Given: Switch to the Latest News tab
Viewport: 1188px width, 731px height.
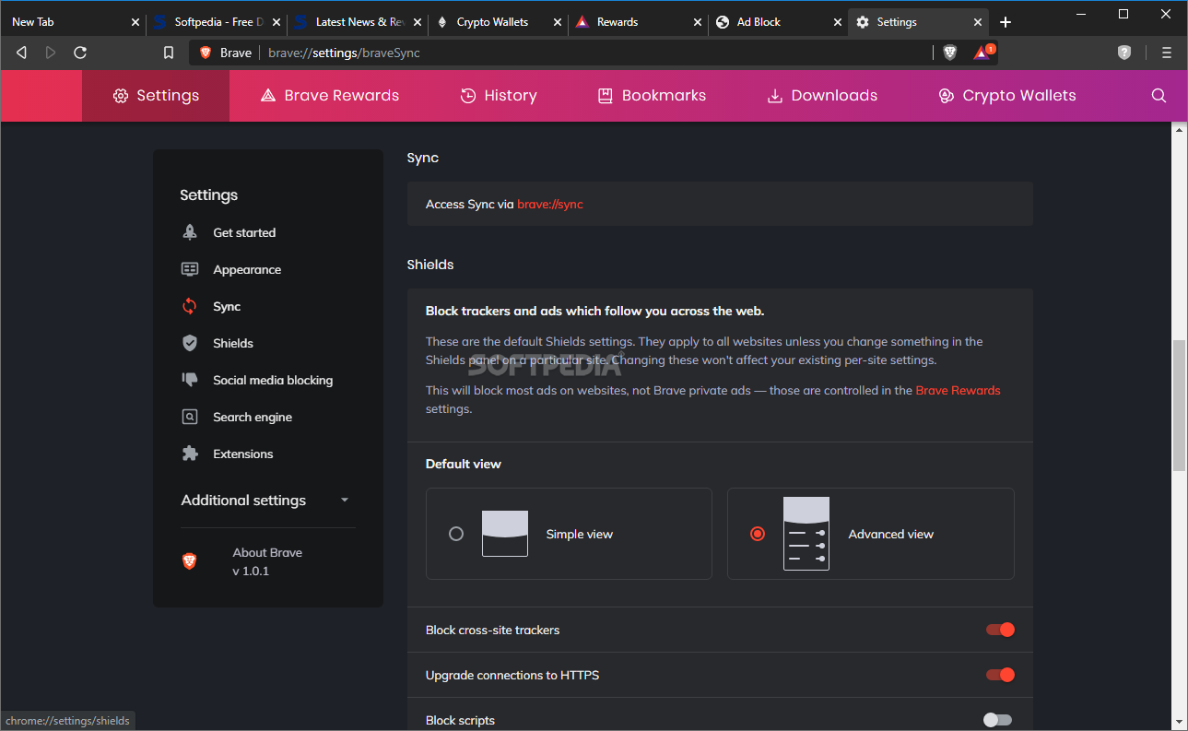Looking at the screenshot, I should pos(358,22).
